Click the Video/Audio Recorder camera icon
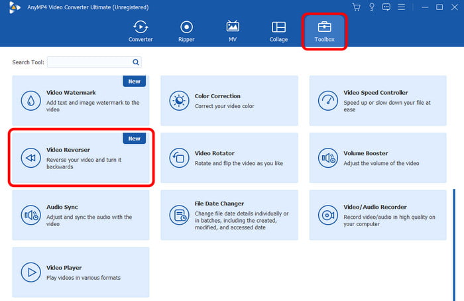Screen dimensions: 464x301 328,215
